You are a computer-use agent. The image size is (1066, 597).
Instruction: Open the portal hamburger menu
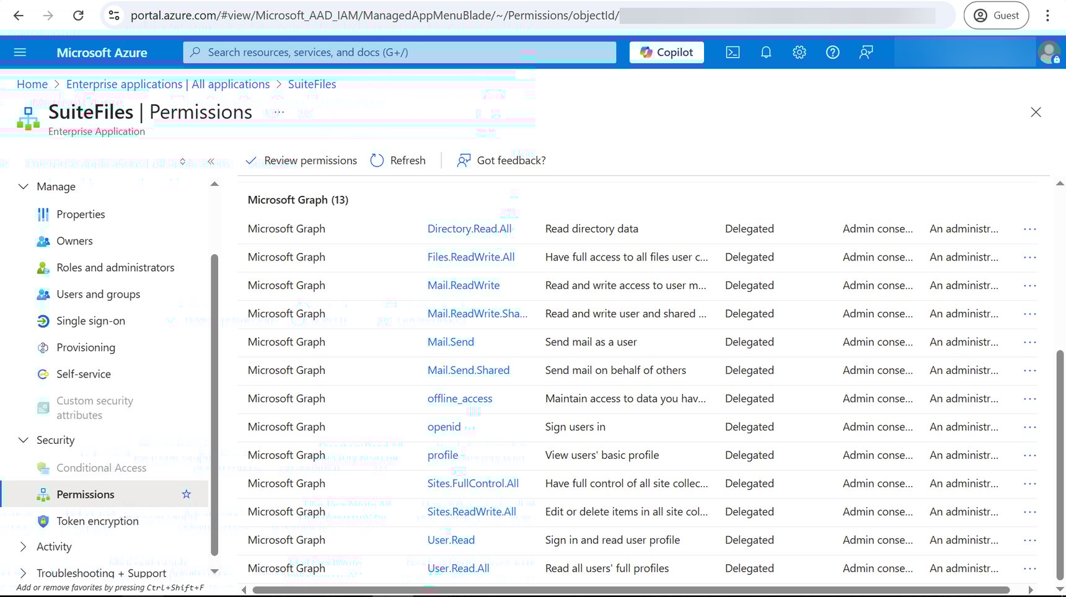20,52
